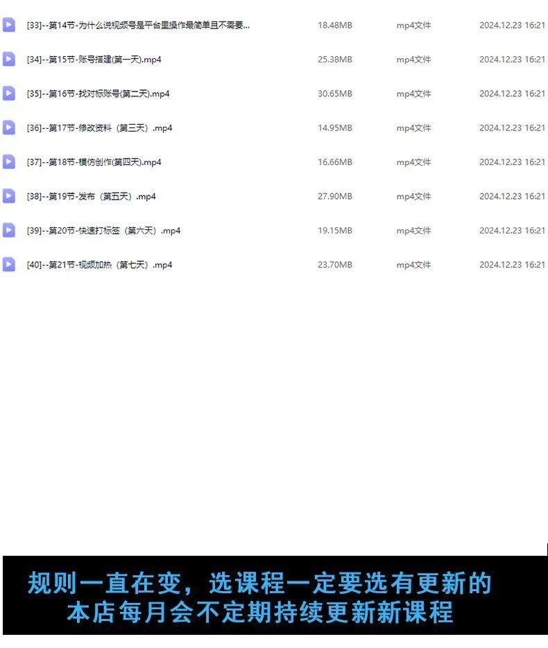Select the 30.65MB size cell
This screenshot has height=648, width=548.
[335, 94]
